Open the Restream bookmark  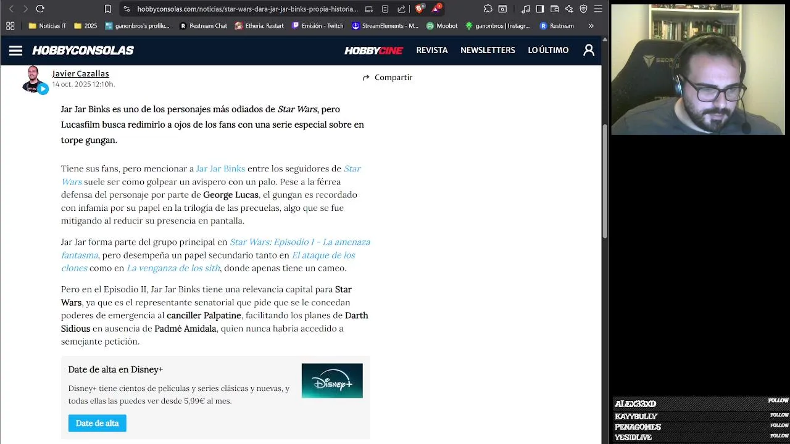click(x=557, y=26)
